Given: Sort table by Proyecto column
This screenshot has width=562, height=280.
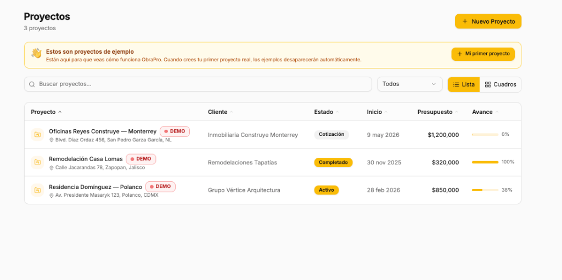Looking at the screenshot, I should coord(46,112).
